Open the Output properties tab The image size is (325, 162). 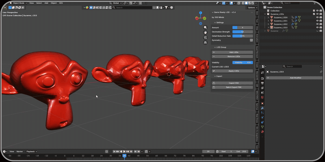(x=262, y=83)
